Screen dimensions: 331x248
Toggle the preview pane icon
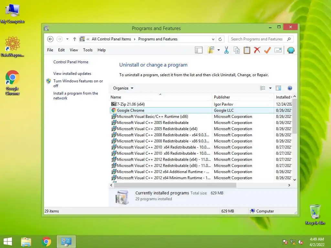[278, 88]
